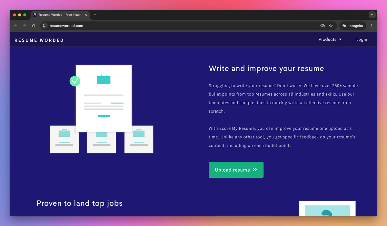Click the 'Write and improve your resume' heading
This screenshot has width=387, height=226.
[x=266, y=68]
